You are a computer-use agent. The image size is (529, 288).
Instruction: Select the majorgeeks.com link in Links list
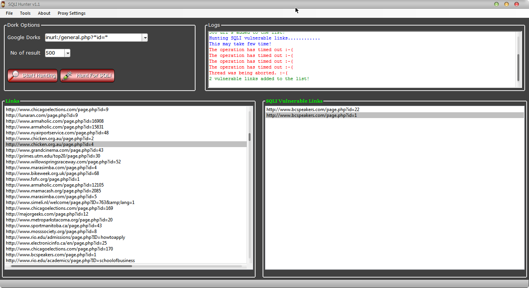pos(47,214)
